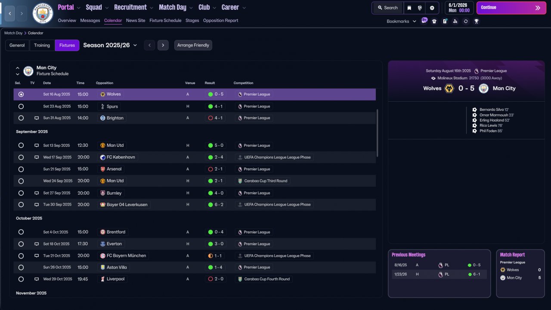This screenshot has width=551, height=310.
Task: Click Arrange Friendly button
Action: (193, 45)
